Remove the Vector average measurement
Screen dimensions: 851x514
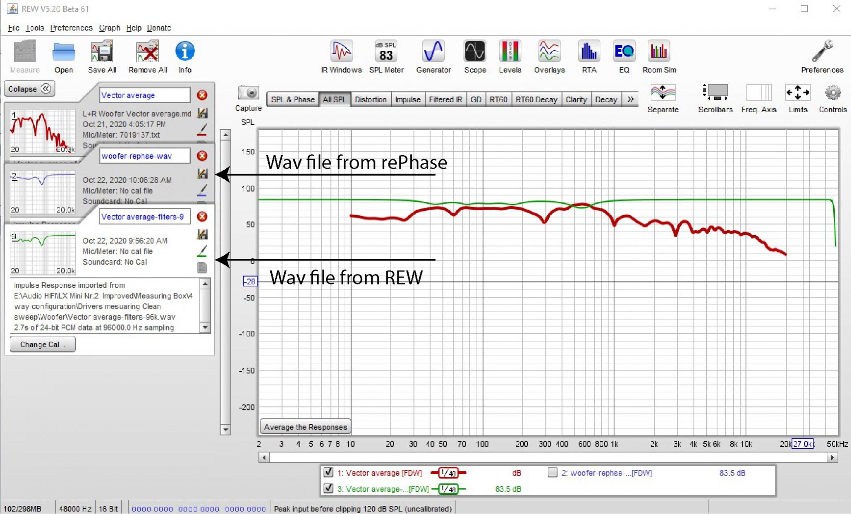(x=202, y=95)
